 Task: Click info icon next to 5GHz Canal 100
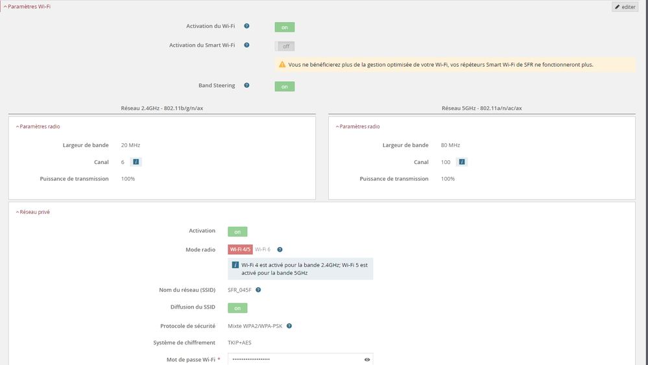click(x=461, y=162)
